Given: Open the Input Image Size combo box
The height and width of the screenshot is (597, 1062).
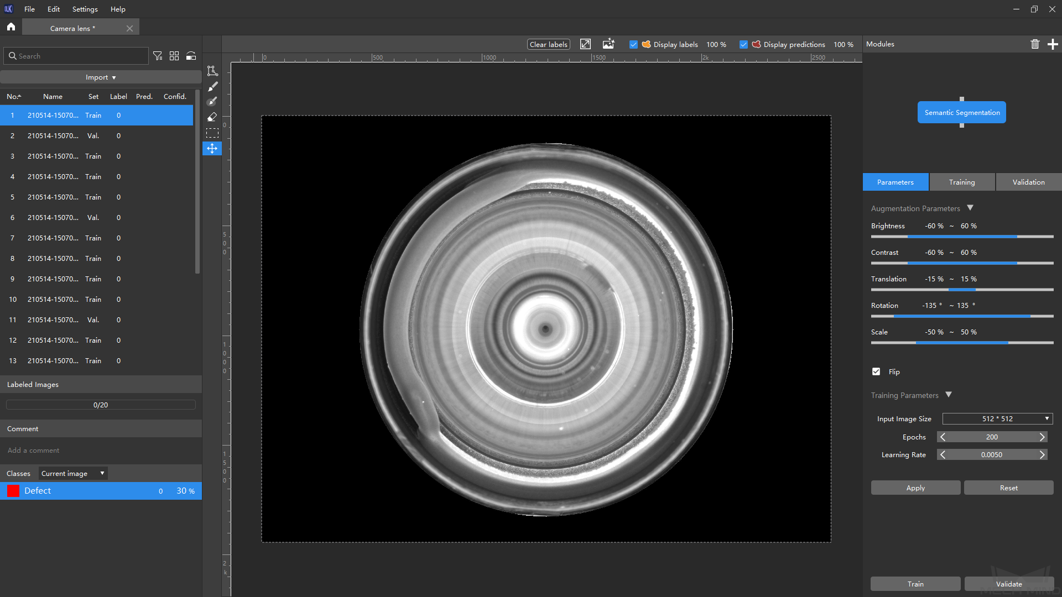Looking at the screenshot, I should click(997, 418).
